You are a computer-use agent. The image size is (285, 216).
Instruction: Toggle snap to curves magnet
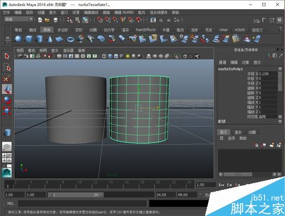pyautogui.click(x=108, y=20)
